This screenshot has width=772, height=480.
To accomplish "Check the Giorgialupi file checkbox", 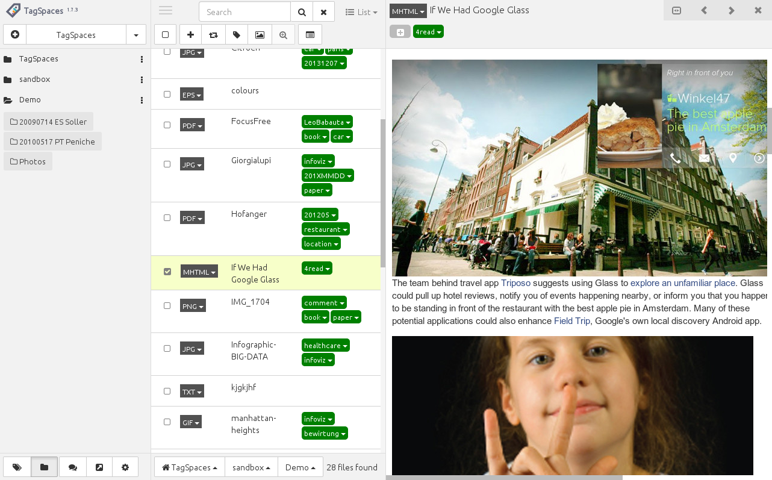I will [167, 164].
